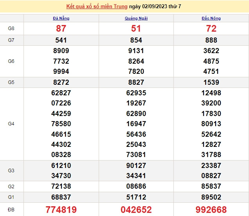Click the Đà Nẵng special prize 774819
249x216 pixels.
point(61,210)
